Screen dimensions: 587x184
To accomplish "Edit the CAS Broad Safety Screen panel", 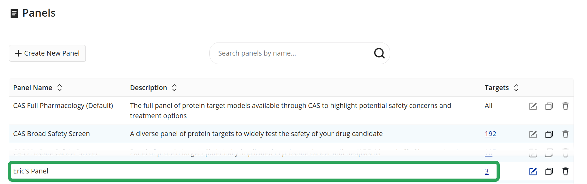I will click(533, 134).
